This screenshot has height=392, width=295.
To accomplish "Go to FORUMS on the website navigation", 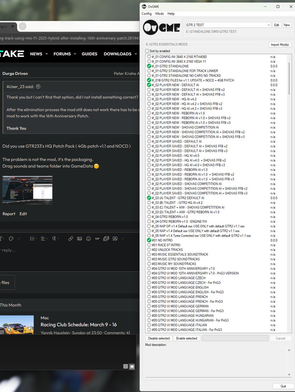I will pyautogui.click(x=62, y=54).
